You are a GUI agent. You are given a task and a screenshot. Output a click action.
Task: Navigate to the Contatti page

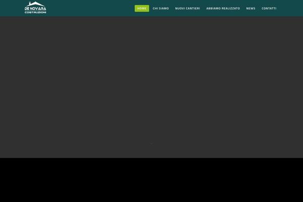(269, 8)
